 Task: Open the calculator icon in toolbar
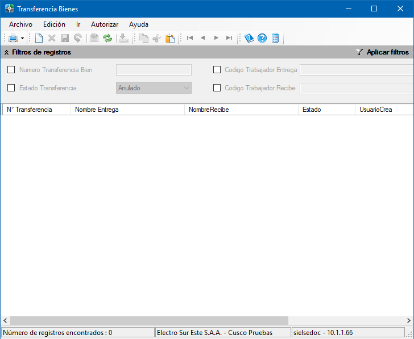click(x=275, y=38)
